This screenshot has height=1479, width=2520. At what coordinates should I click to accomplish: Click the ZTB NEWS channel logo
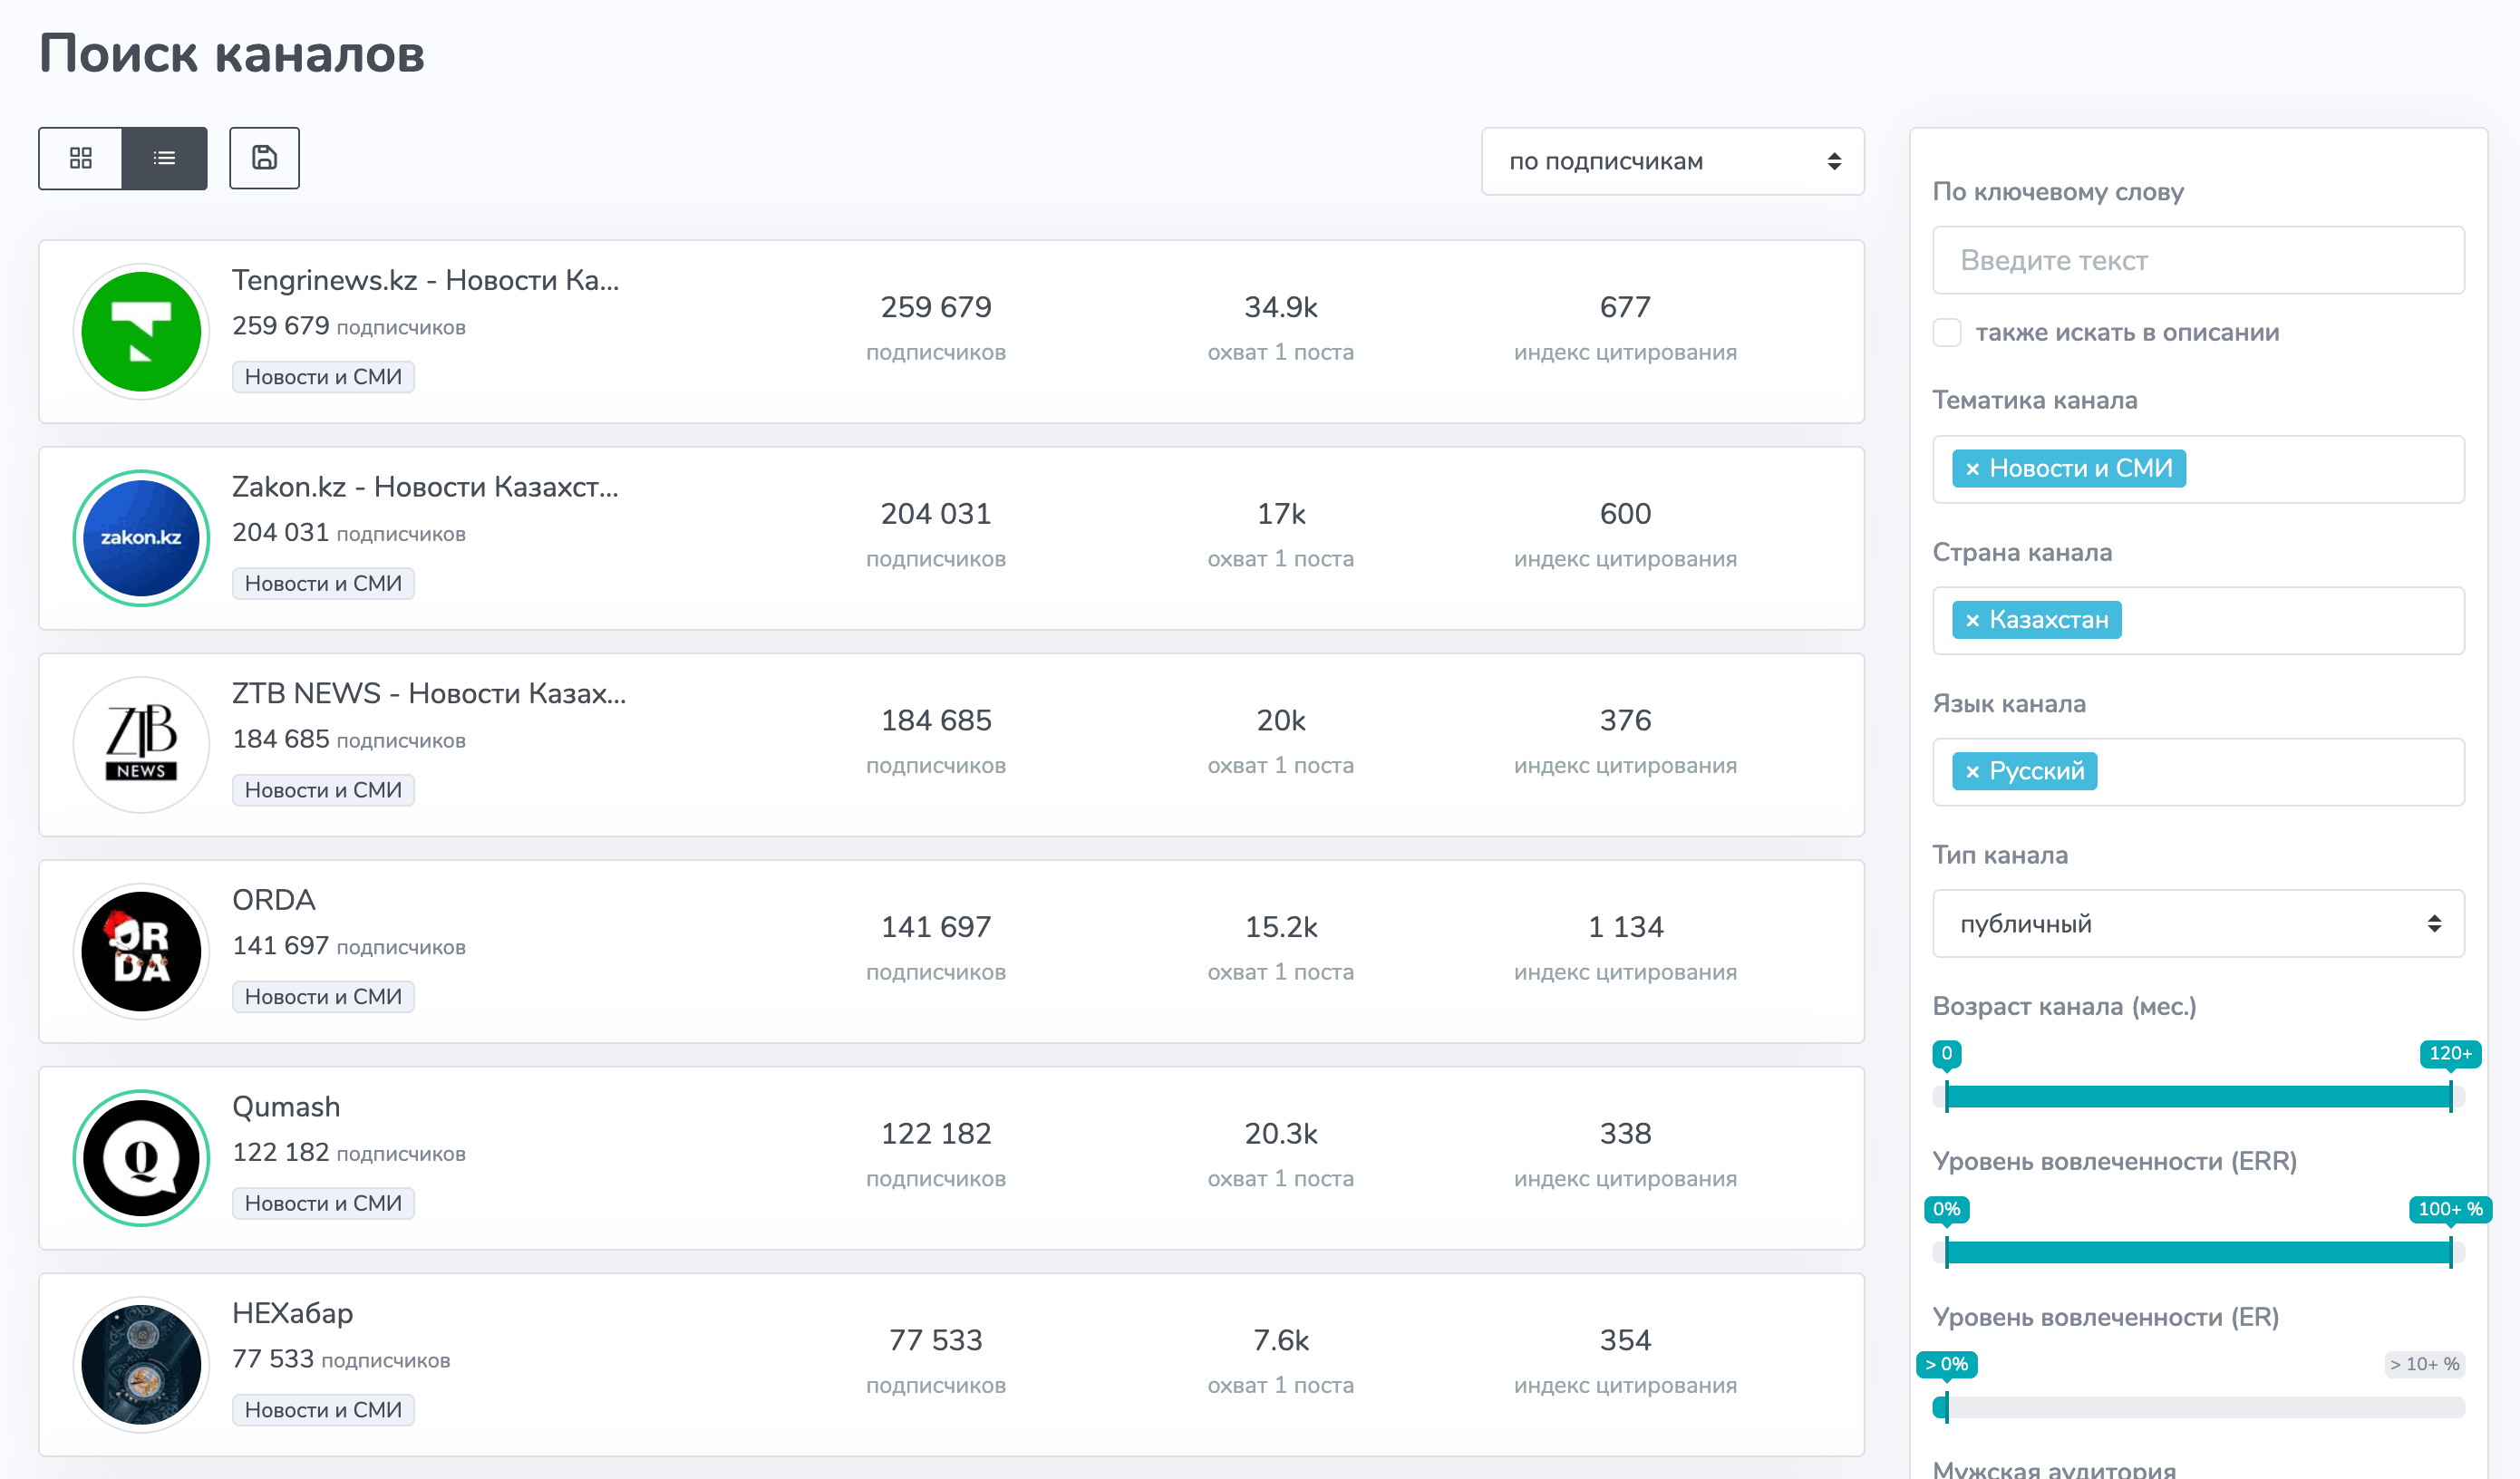pyautogui.click(x=141, y=745)
